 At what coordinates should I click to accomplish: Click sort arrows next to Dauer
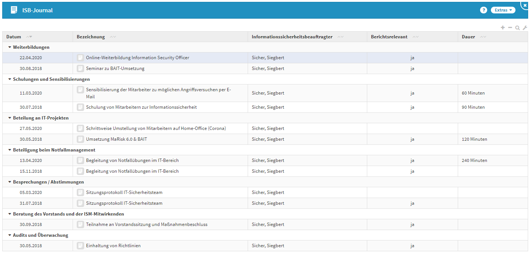click(483, 37)
